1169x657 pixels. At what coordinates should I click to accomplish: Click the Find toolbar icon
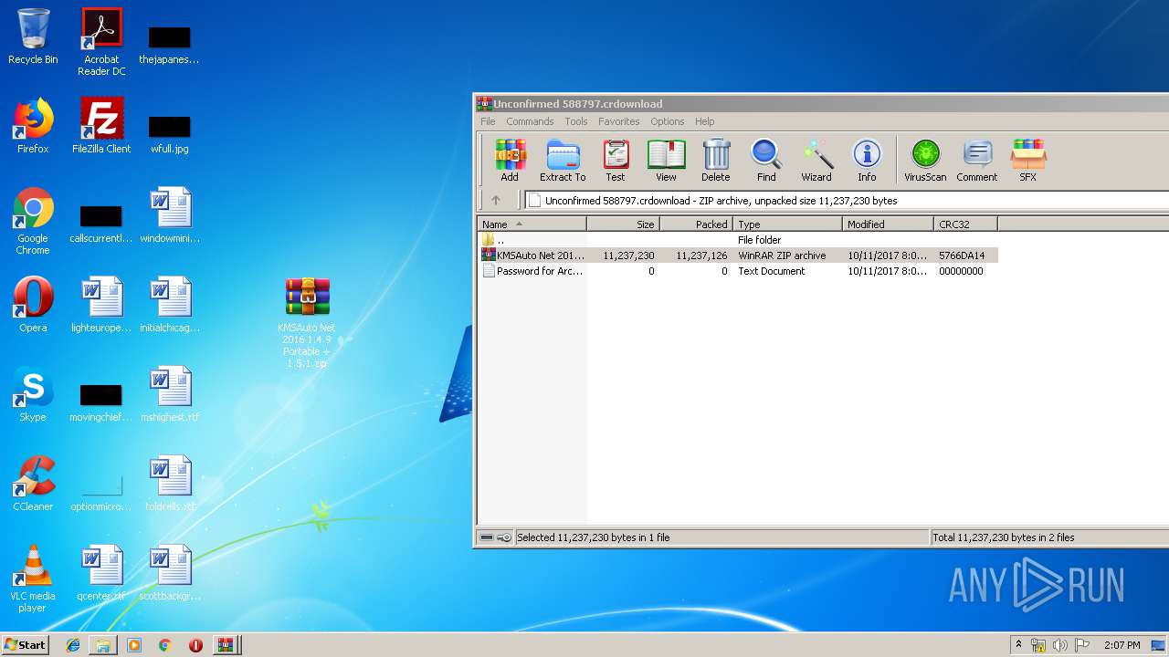tap(766, 161)
